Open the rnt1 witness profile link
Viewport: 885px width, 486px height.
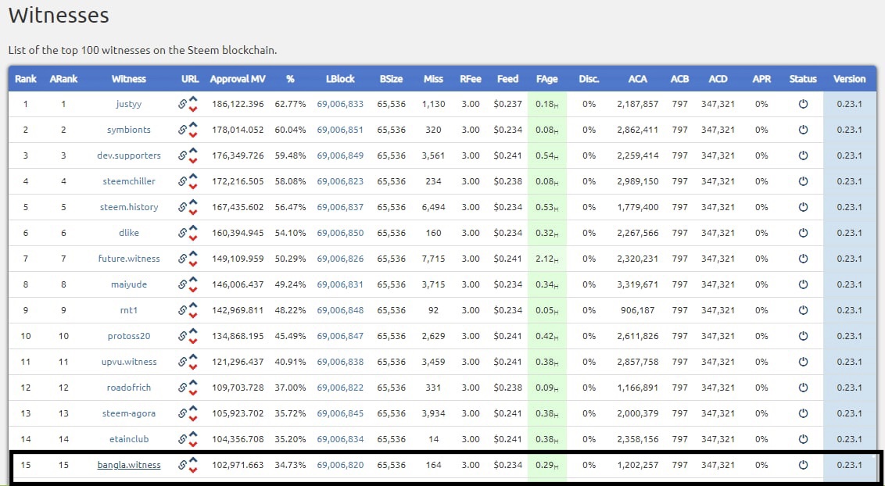tap(129, 310)
